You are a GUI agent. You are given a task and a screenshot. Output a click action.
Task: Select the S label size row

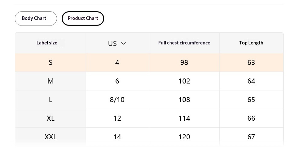click(x=50, y=62)
